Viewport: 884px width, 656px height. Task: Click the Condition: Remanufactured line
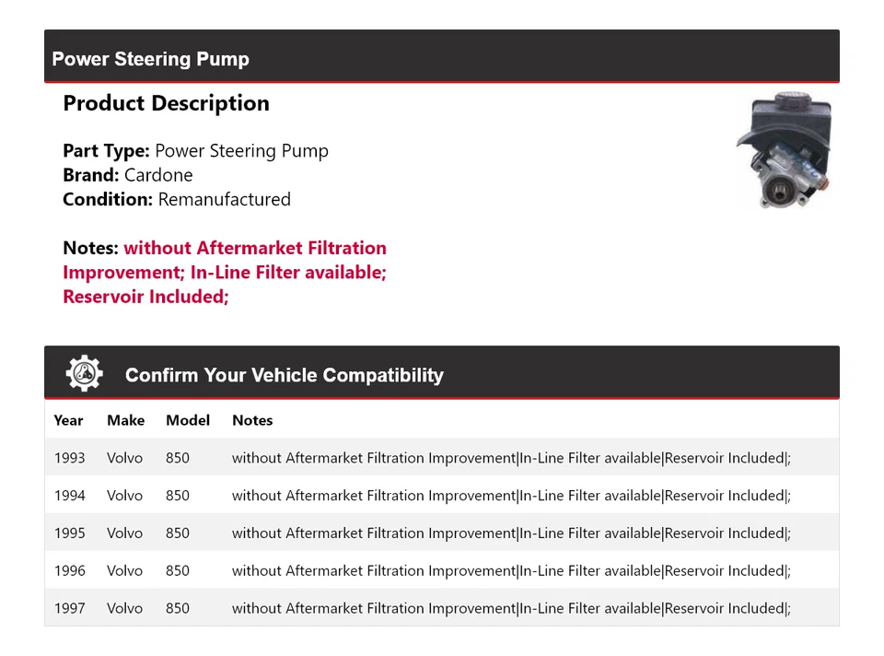(177, 199)
